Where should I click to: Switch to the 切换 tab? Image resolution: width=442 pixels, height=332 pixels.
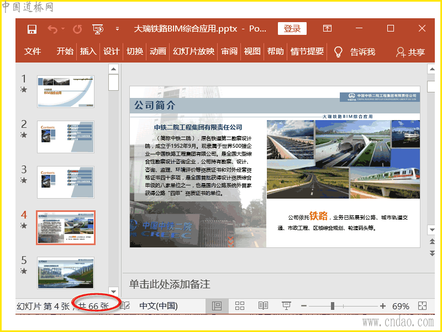pyautogui.click(x=135, y=51)
